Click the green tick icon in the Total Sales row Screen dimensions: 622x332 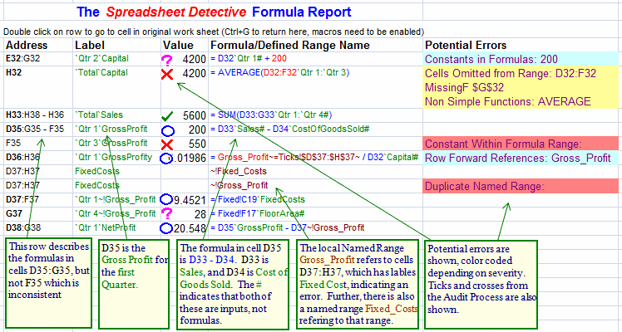coord(167,116)
